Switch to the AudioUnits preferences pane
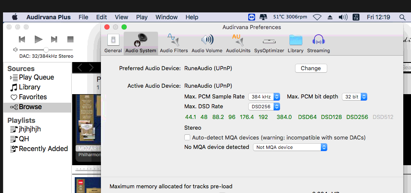The image size is (411, 193). (x=238, y=43)
